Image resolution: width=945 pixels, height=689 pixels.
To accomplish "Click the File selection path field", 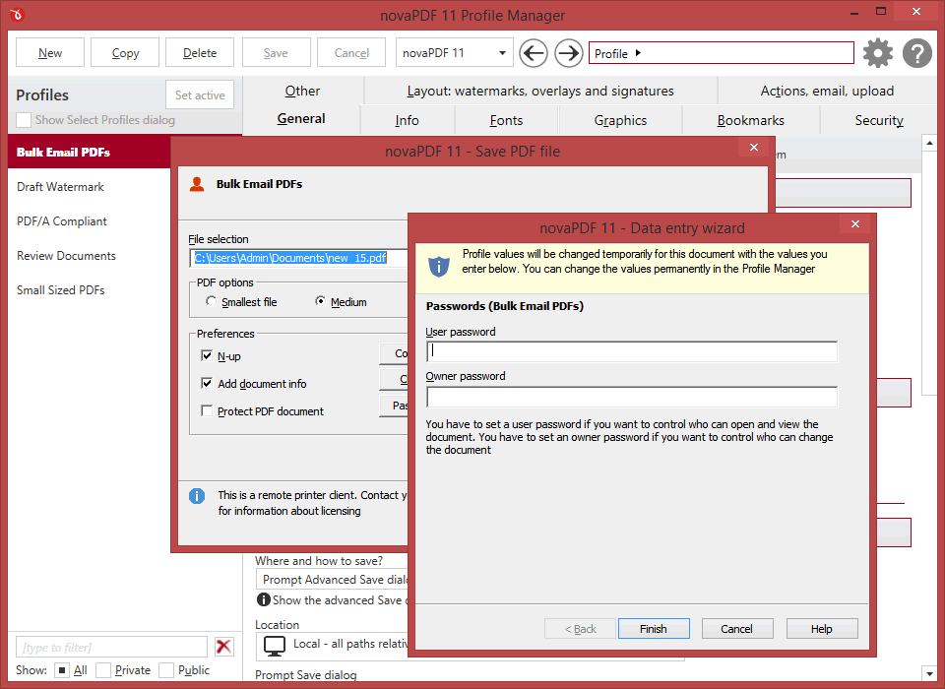I will coord(299,258).
